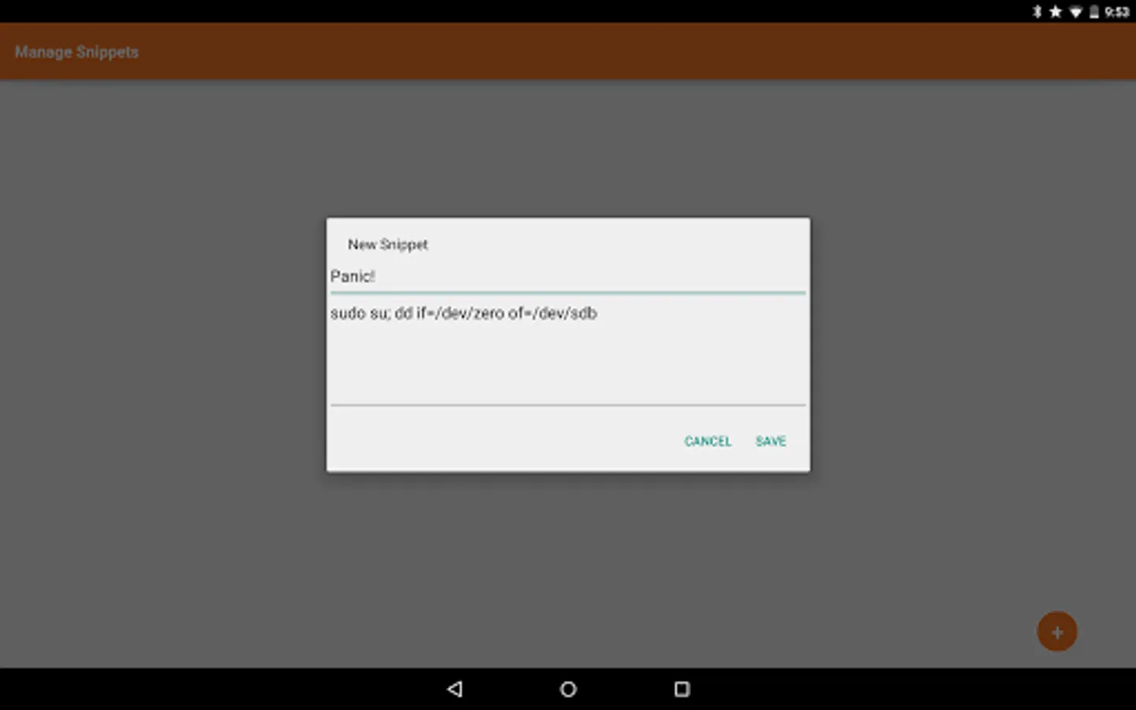Viewport: 1136px width, 710px height.
Task: Tap the recent apps square icon
Action: [682, 689]
